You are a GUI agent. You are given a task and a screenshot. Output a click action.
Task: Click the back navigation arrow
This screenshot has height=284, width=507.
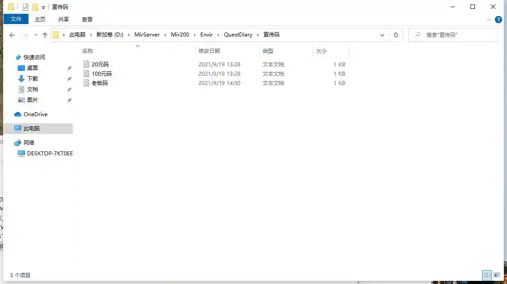point(12,35)
